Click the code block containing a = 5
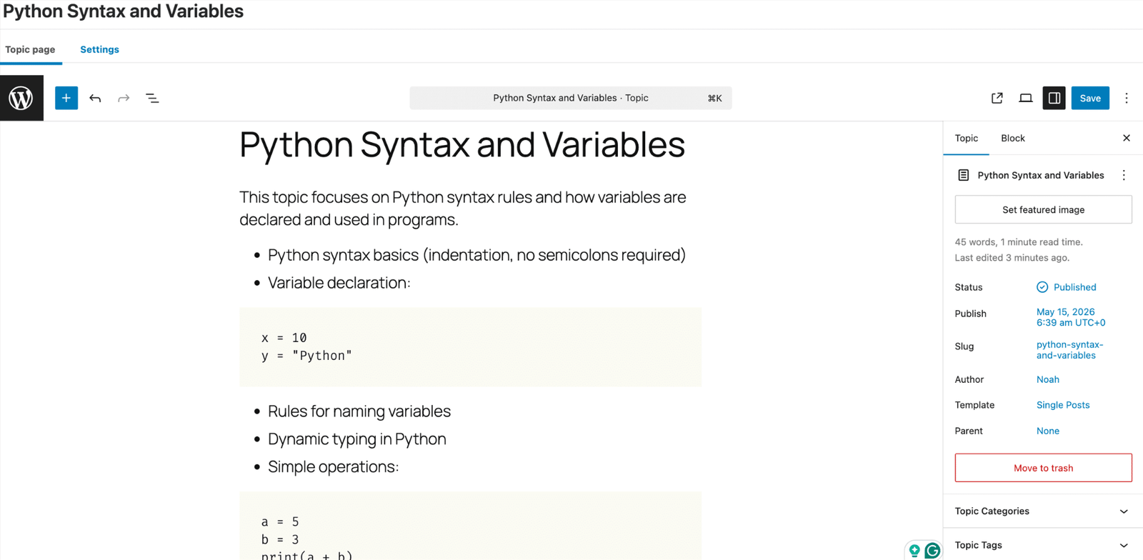Viewport: 1143px width, 560px height. pos(471,526)
